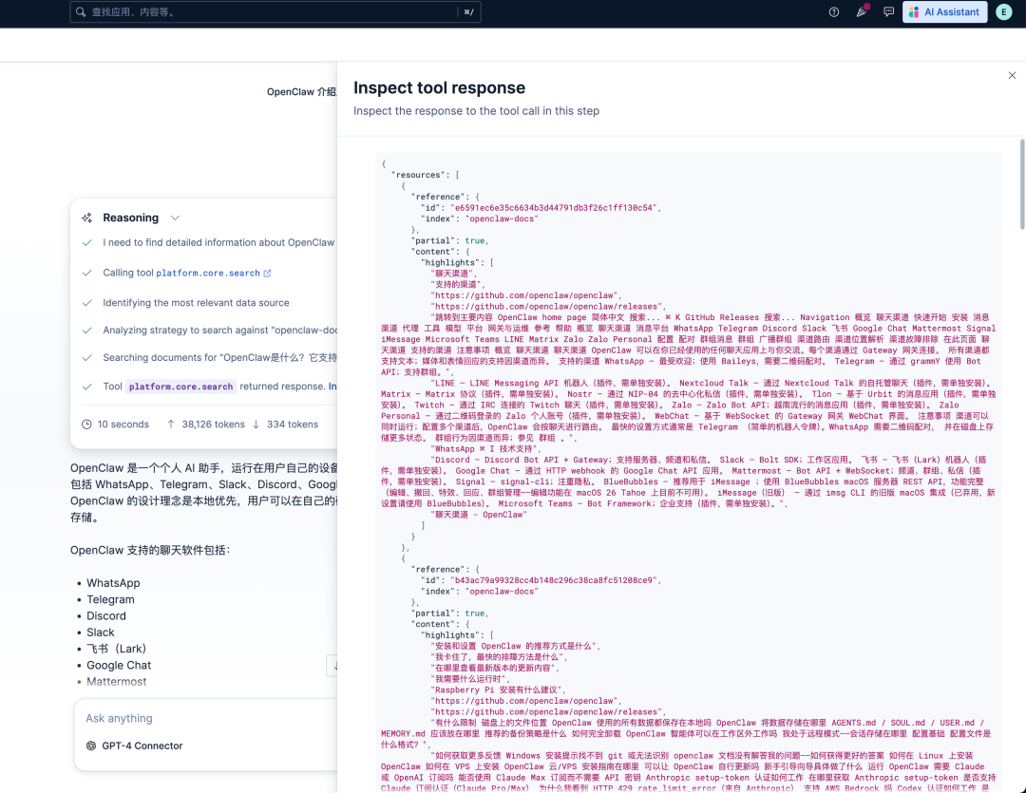
Task: Select the Slack list item
Action: point(100,633)
